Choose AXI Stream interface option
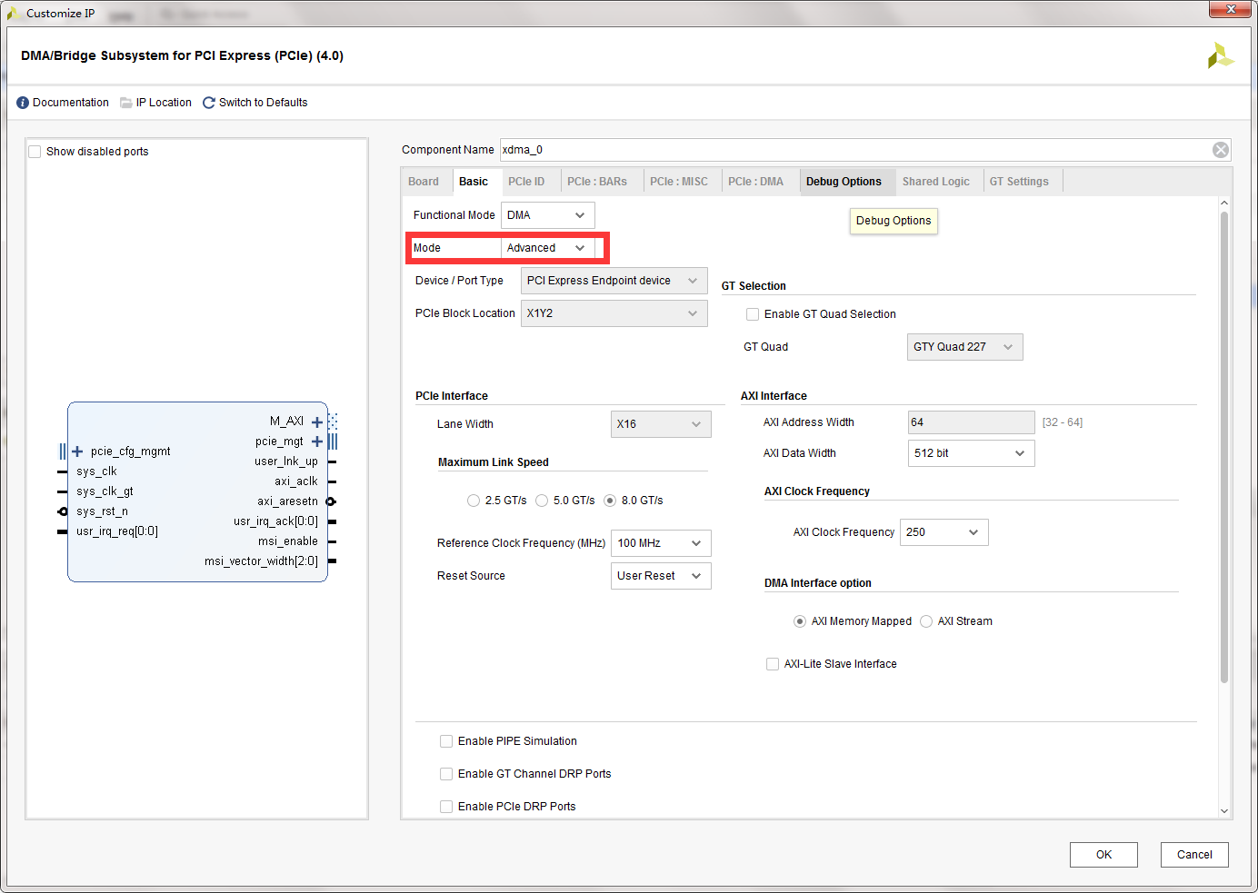 (x=926, y=621)
